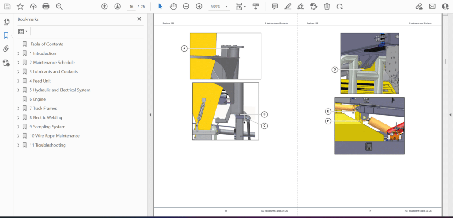Viewport: 453px width, 218px height.
Task: Zoom in with the plus button
Action: (x=199, y=6)
